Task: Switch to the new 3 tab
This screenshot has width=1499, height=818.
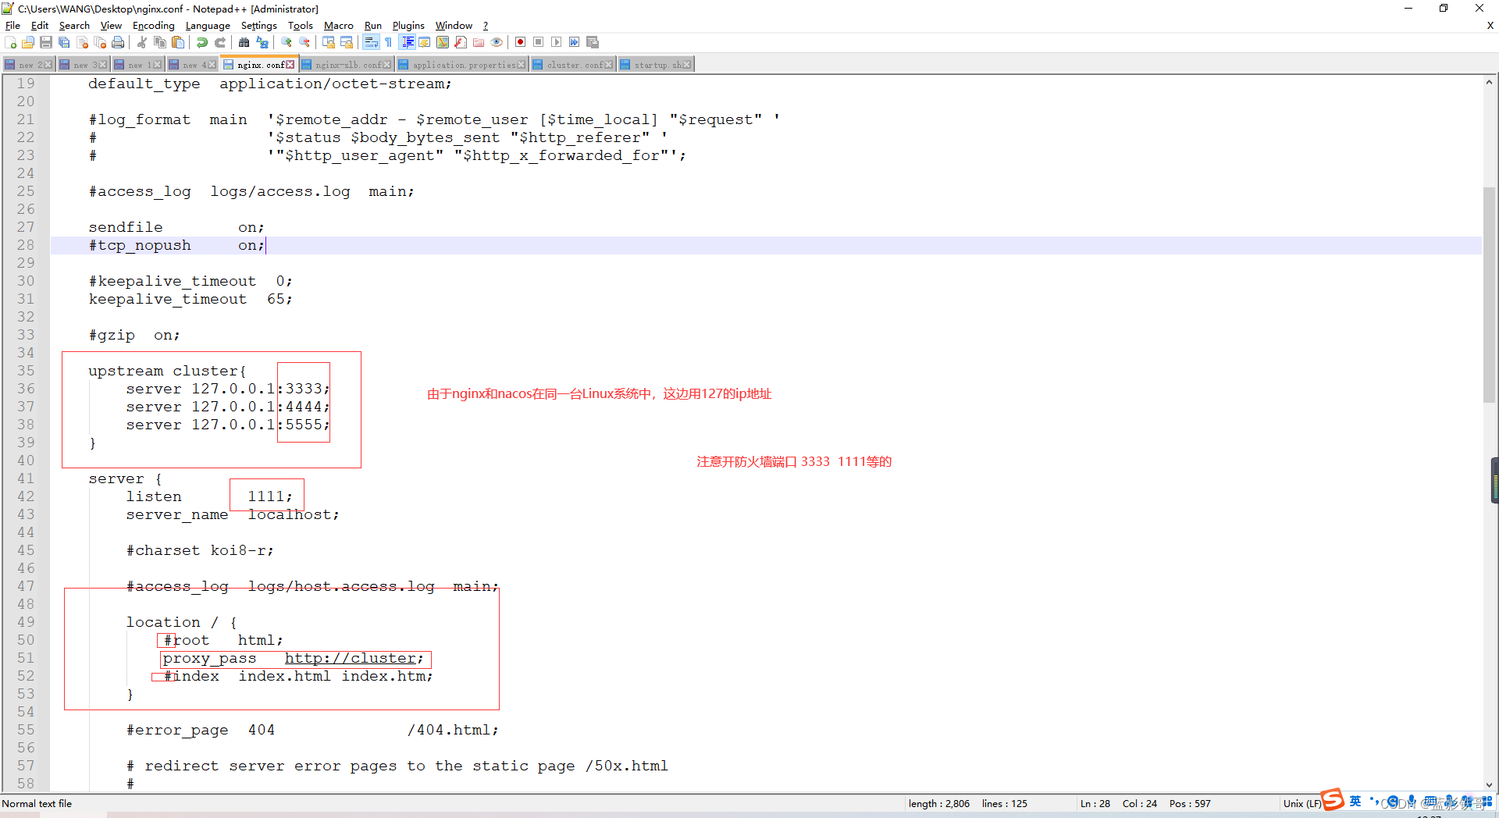Action: click(83, 65)
